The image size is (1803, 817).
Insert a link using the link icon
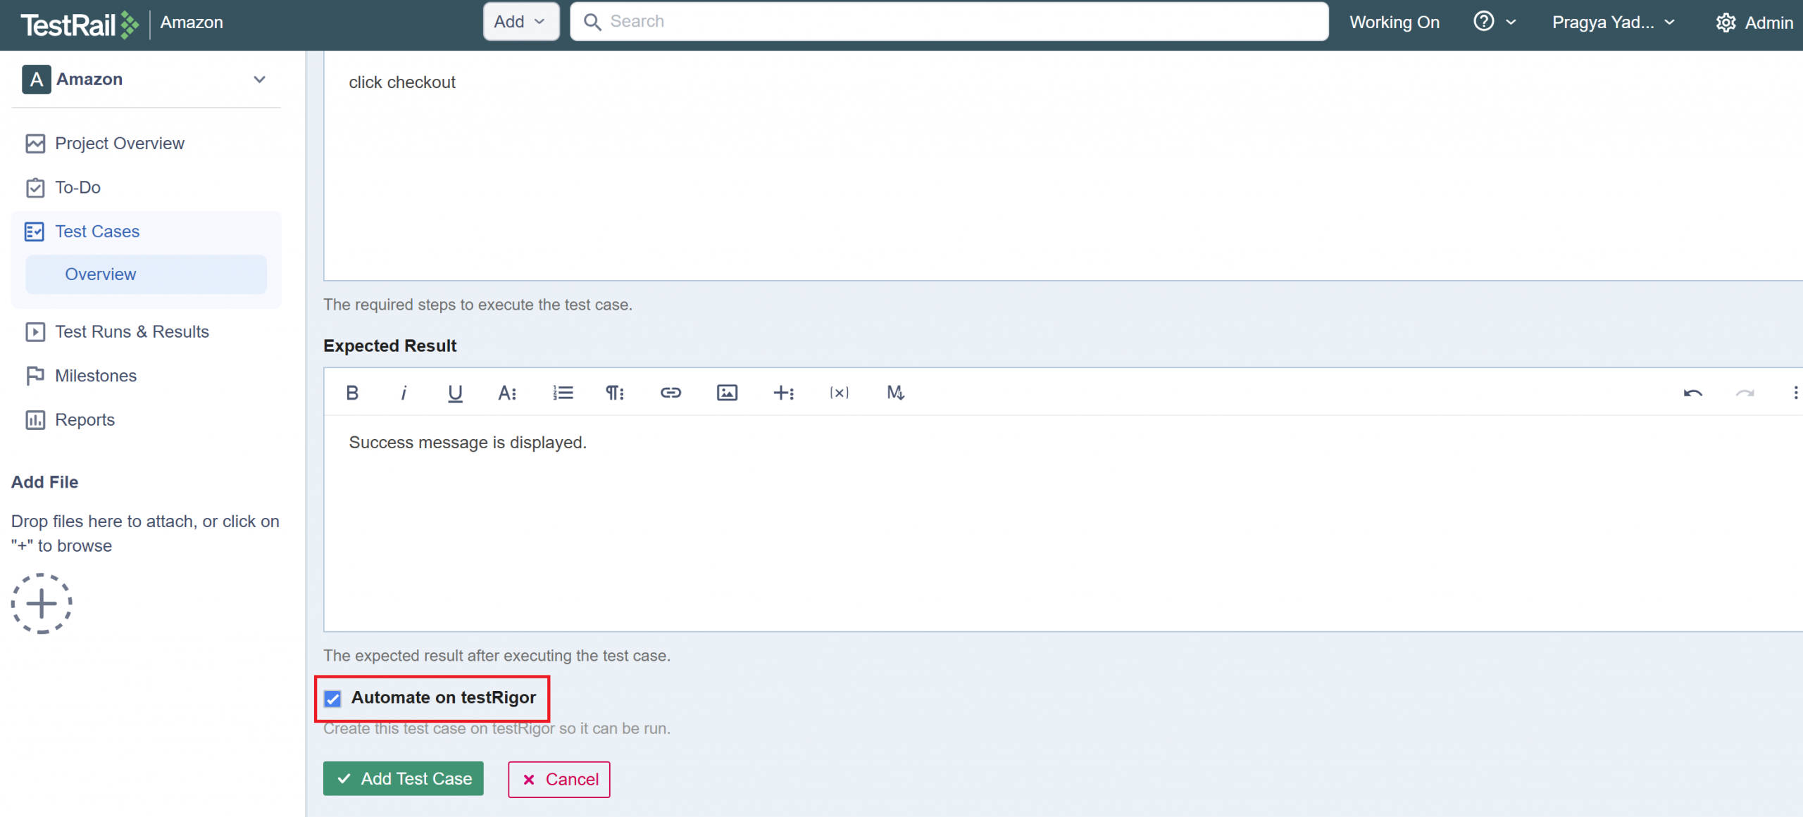point(670,393)
